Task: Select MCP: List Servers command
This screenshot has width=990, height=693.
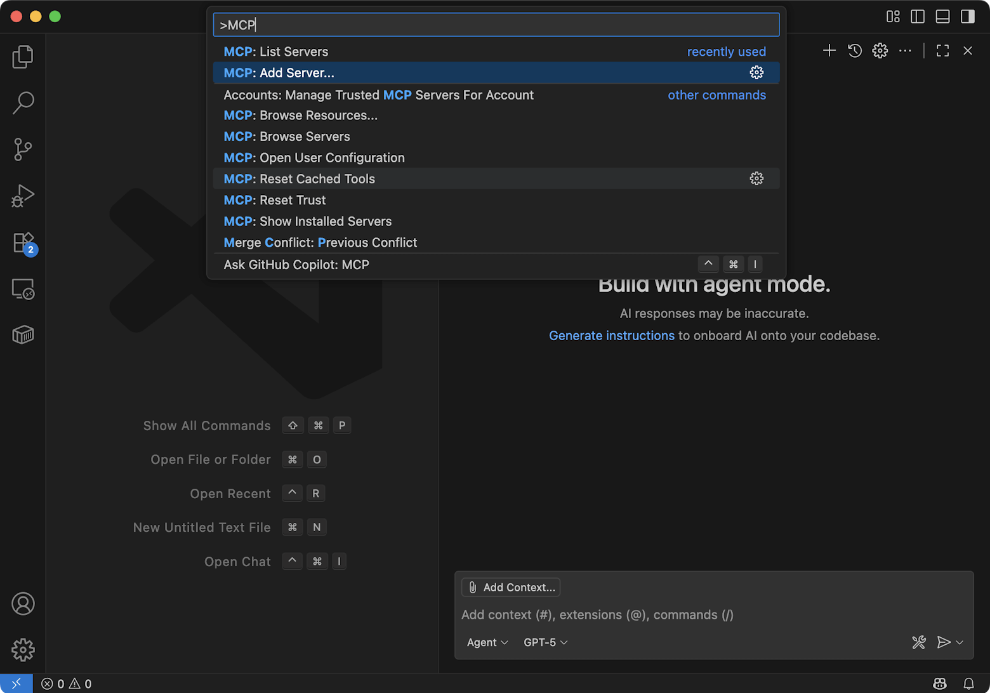Action: 496,51
